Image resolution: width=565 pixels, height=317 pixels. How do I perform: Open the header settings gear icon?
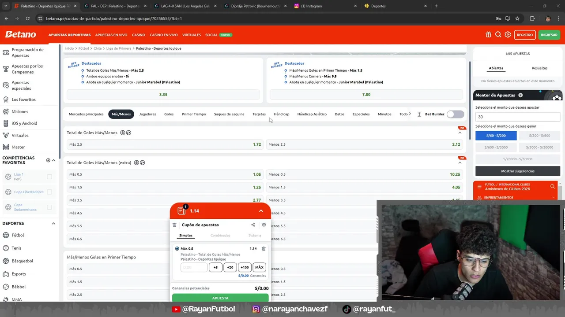pos(508,35)
